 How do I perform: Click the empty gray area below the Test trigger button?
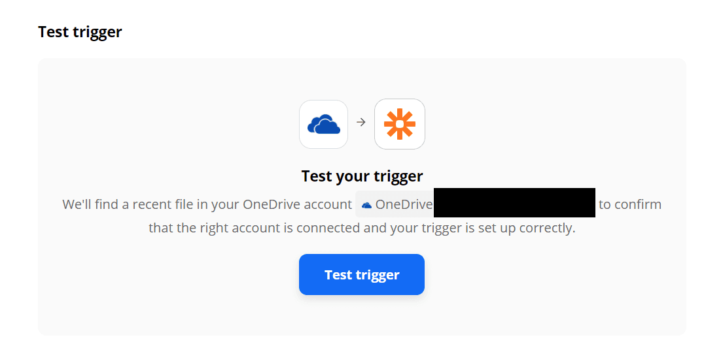(362, 316)
